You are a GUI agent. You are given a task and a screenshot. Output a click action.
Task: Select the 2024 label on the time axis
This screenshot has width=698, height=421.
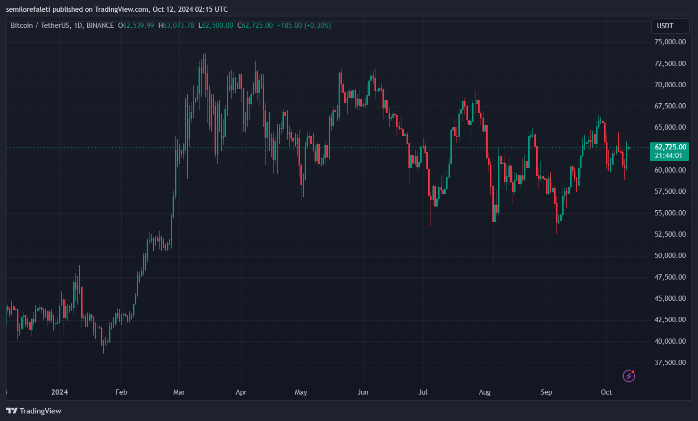pyautogui.click(x=59, y=392)
